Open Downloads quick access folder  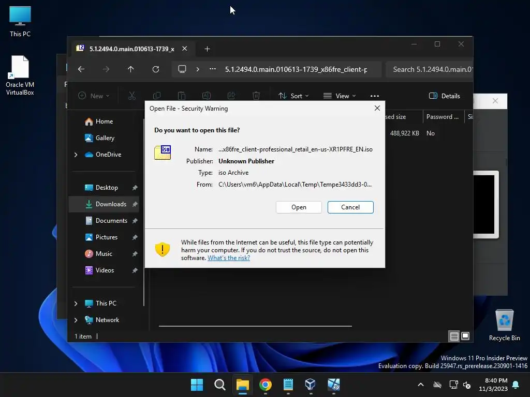tap(111, 204)
